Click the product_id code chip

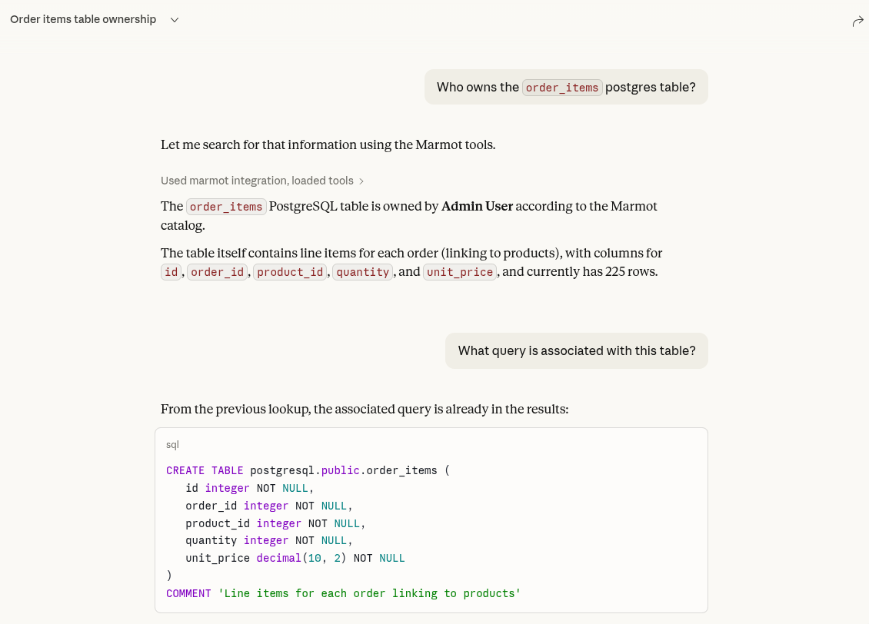290,271
